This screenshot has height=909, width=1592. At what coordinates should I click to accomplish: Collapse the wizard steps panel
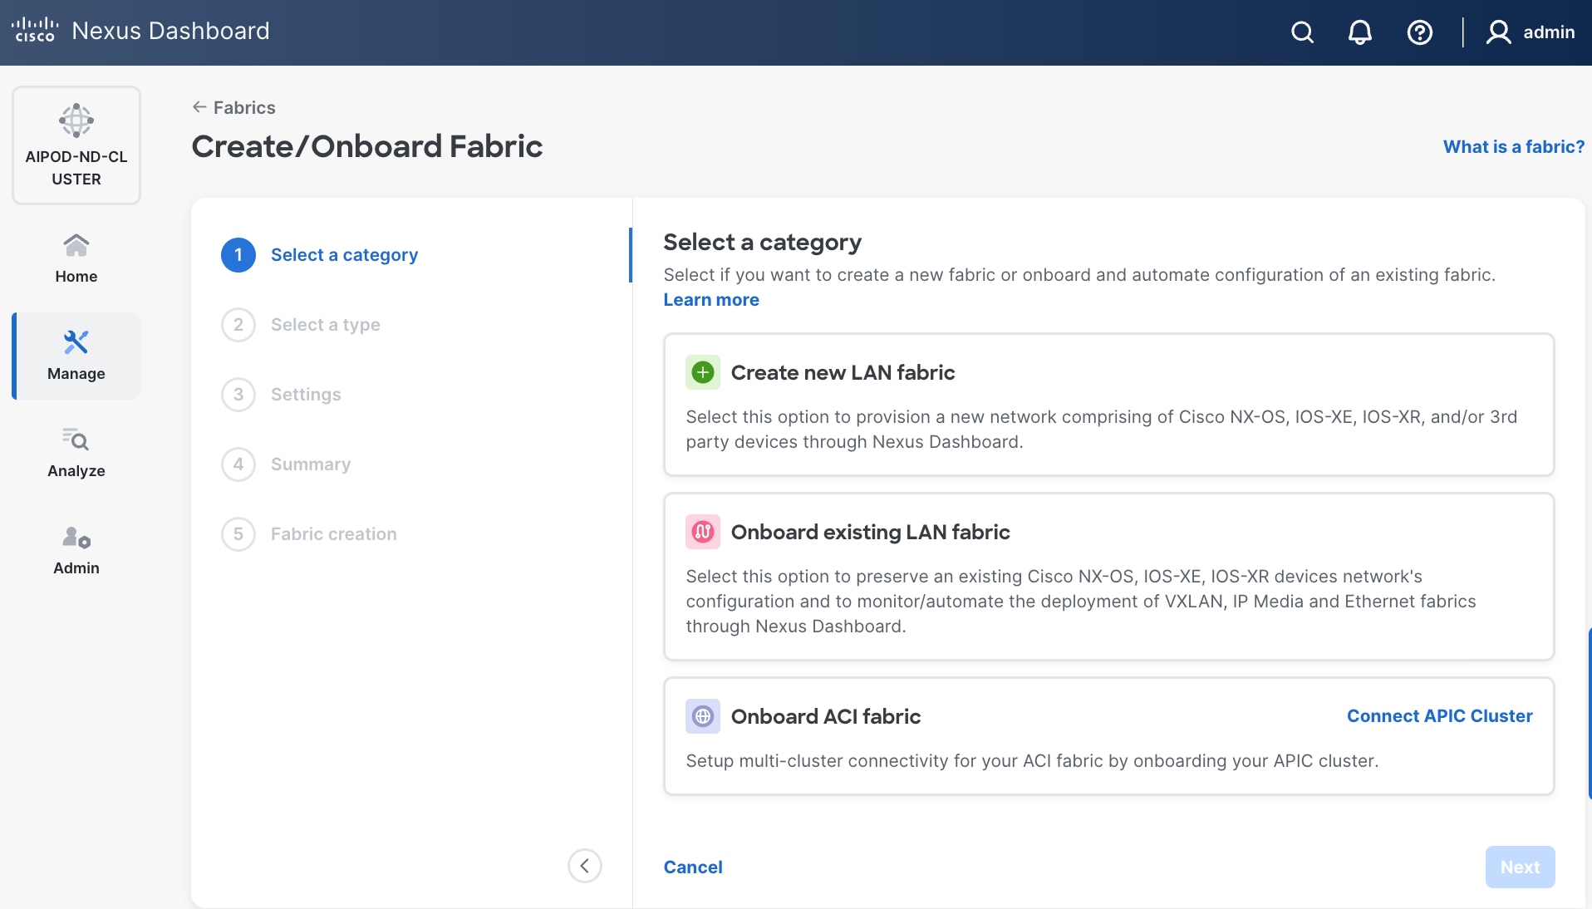[585, 866]
